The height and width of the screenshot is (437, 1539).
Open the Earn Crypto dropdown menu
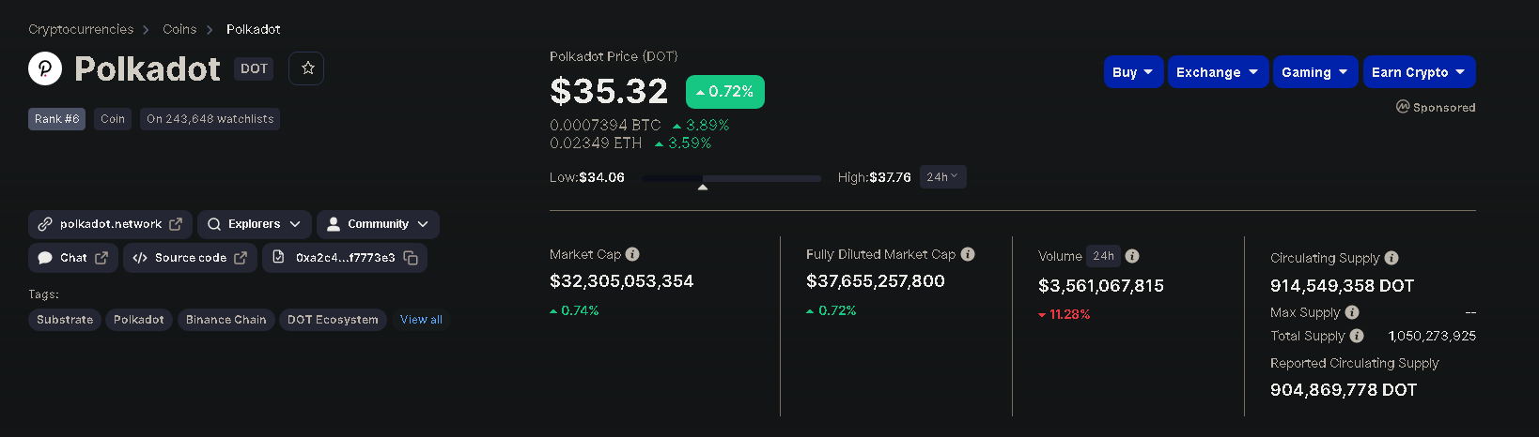pyautogui.click(x=1419, y=72)
